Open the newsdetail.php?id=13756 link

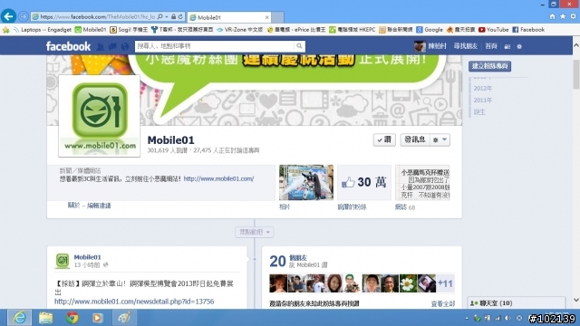tap(134, 302)
